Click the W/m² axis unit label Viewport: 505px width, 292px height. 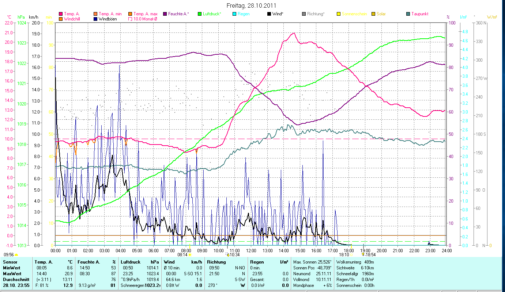coord(493,17)
